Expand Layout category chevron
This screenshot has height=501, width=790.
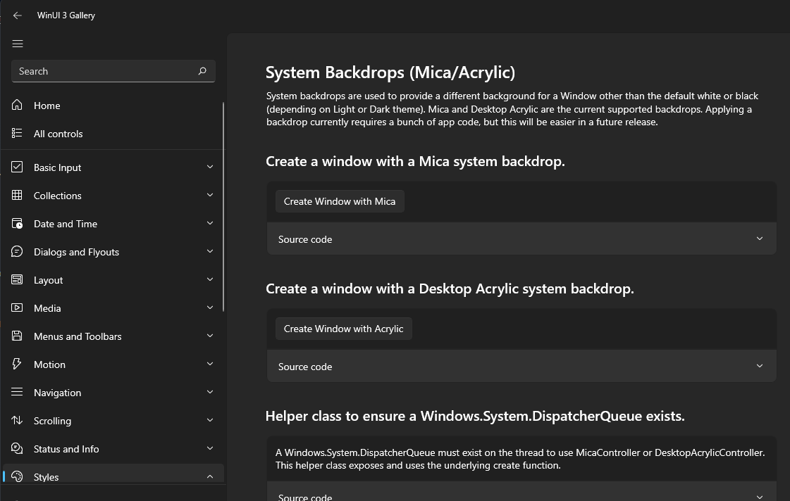pyautogui.click(x=210, y=279)
